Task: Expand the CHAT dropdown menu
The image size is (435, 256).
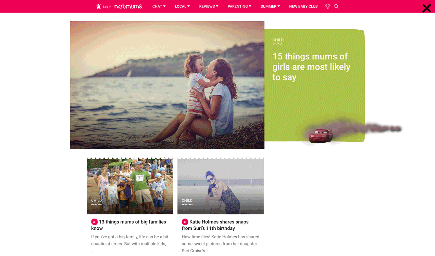Action: click(x=159, y=6)
